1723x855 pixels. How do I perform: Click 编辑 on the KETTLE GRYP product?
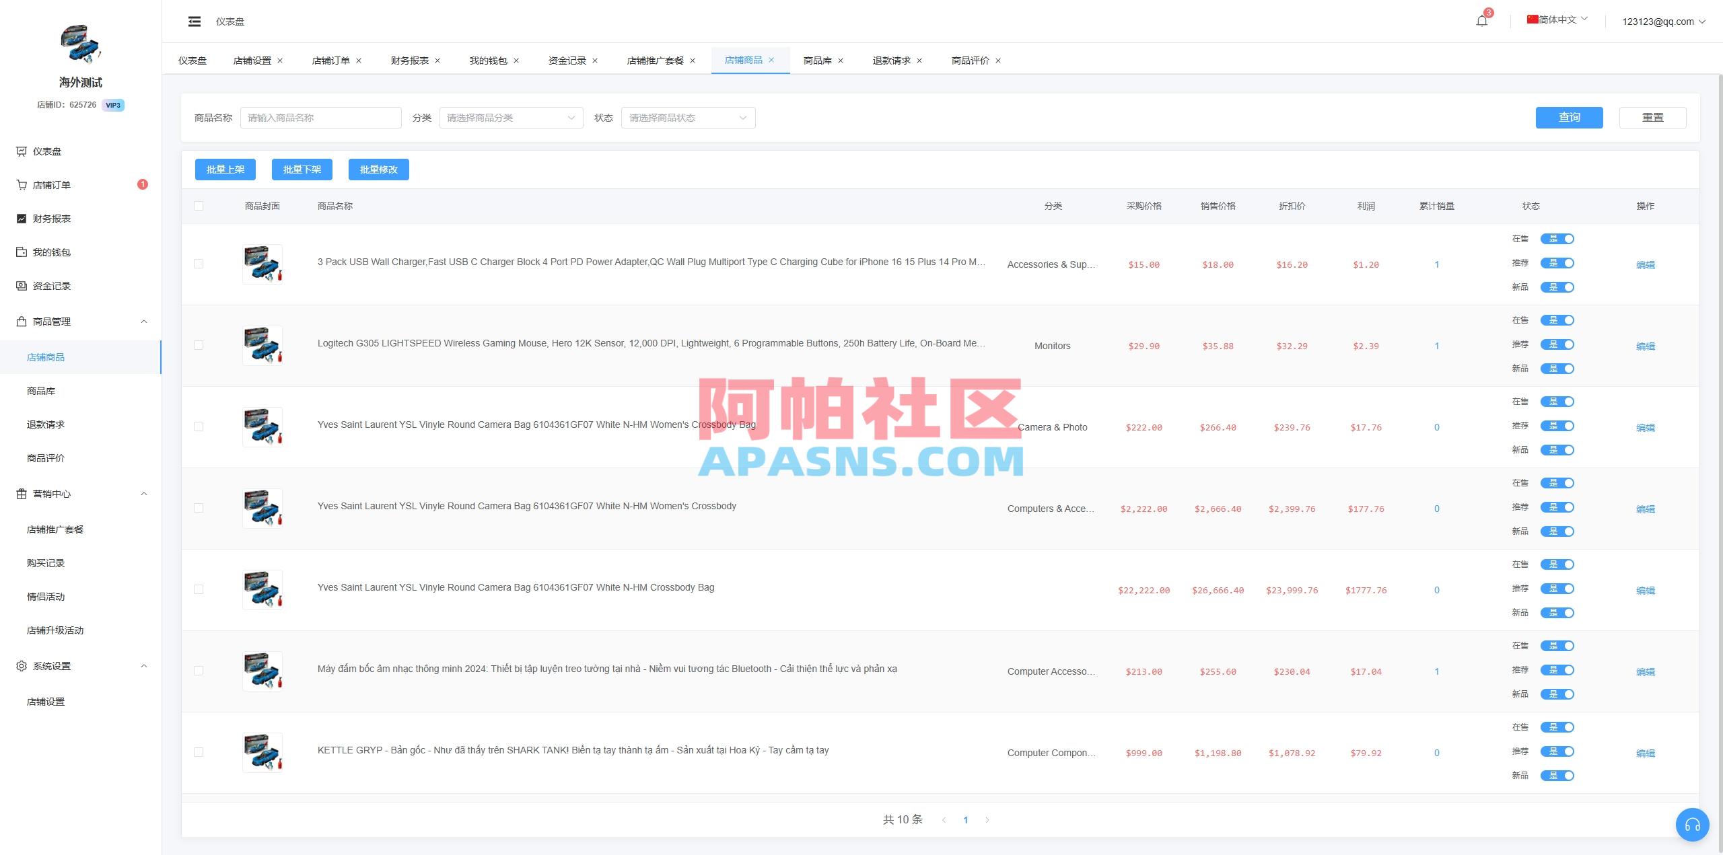click(1646, 753)
